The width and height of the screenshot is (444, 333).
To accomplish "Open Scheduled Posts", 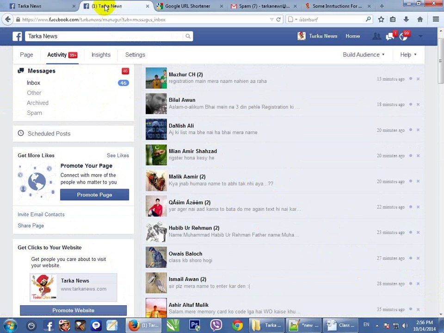I will [x=49, y=133].
